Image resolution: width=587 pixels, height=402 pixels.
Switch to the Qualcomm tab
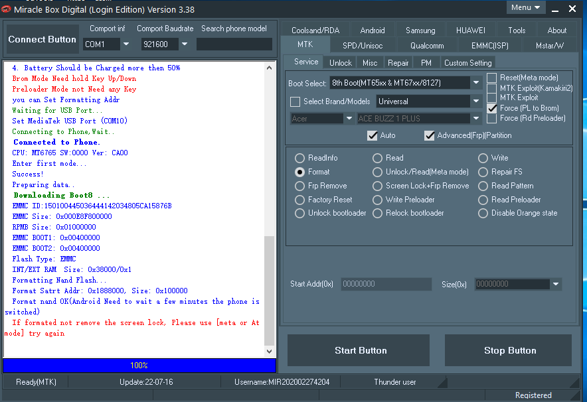point(427,46)
